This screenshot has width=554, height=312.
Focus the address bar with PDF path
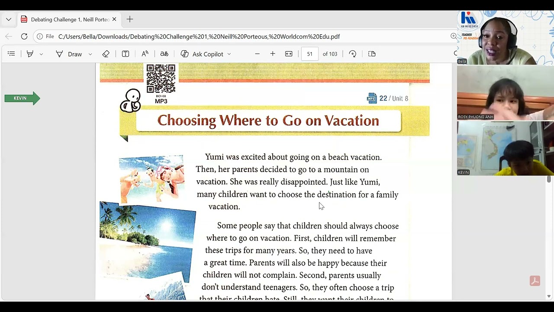(199, 36)
